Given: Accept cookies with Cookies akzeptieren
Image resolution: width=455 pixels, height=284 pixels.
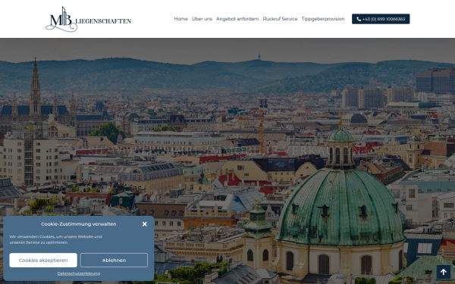Looking at the screenshot, I should click(43, 261).
